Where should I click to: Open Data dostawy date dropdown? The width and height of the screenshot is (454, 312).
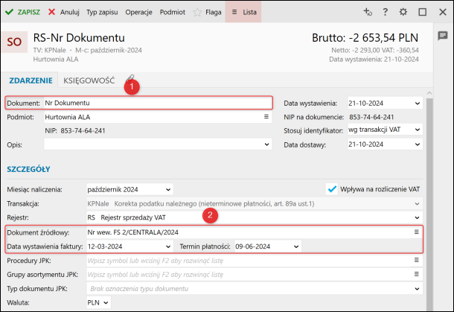click(x=418, y=144)
